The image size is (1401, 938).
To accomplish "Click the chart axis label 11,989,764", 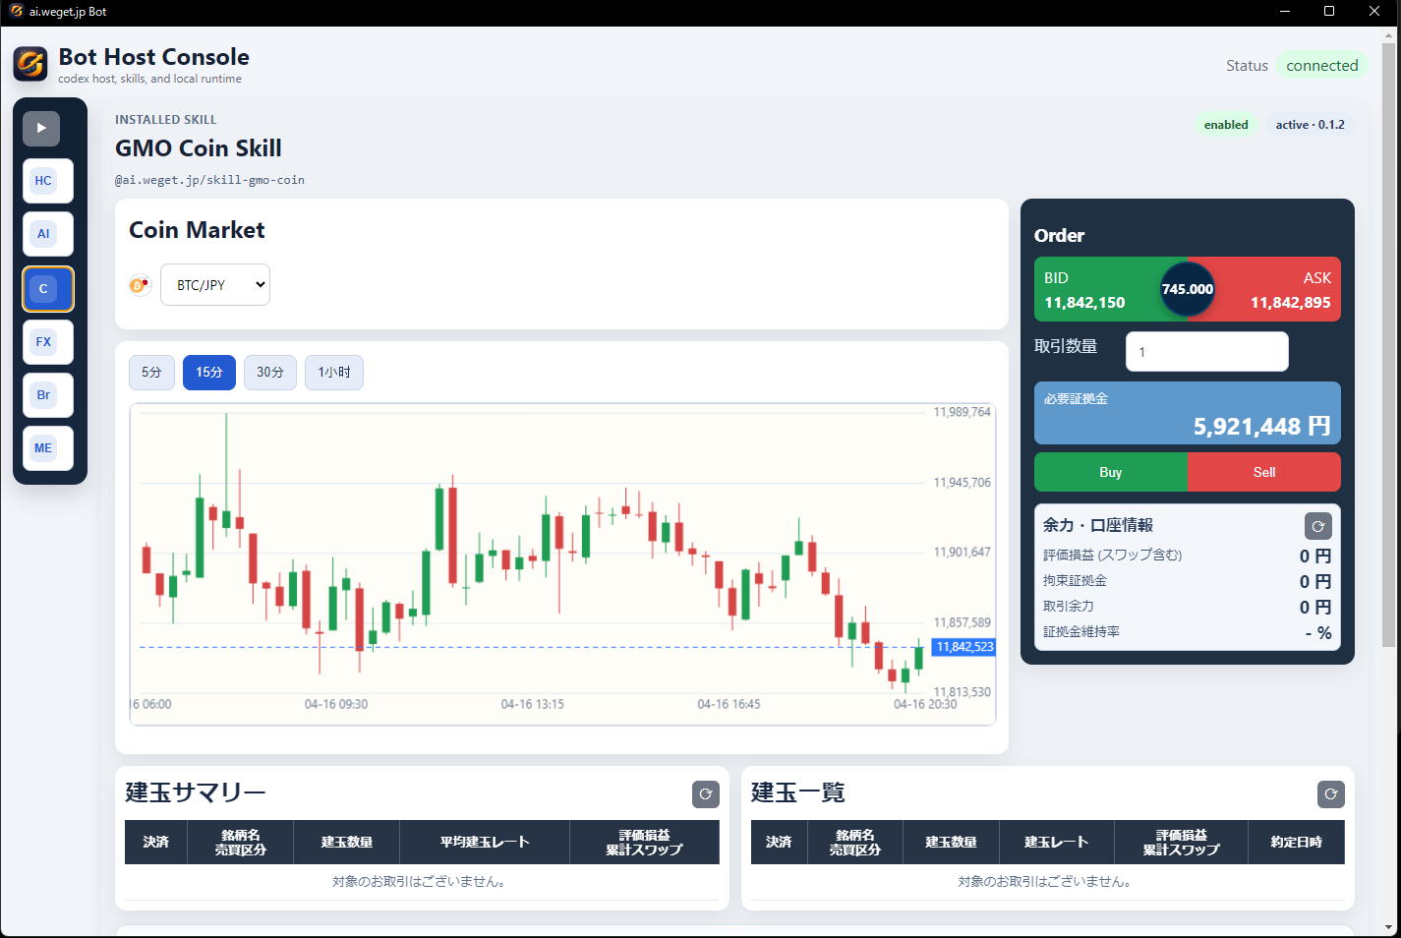I will click(x=962, y=412).
